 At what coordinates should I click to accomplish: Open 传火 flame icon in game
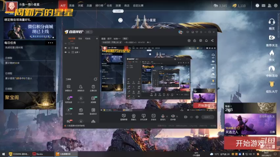pyautogui.click(x=272, y=55)
